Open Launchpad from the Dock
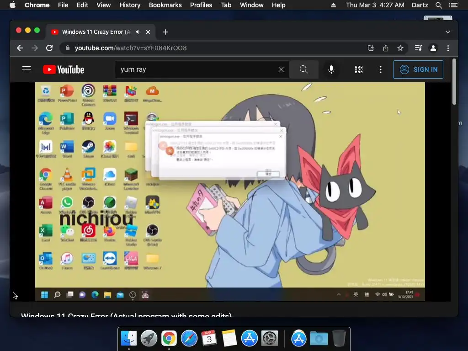468x351 pixels. pyautogui.click(x=149, y=339)
